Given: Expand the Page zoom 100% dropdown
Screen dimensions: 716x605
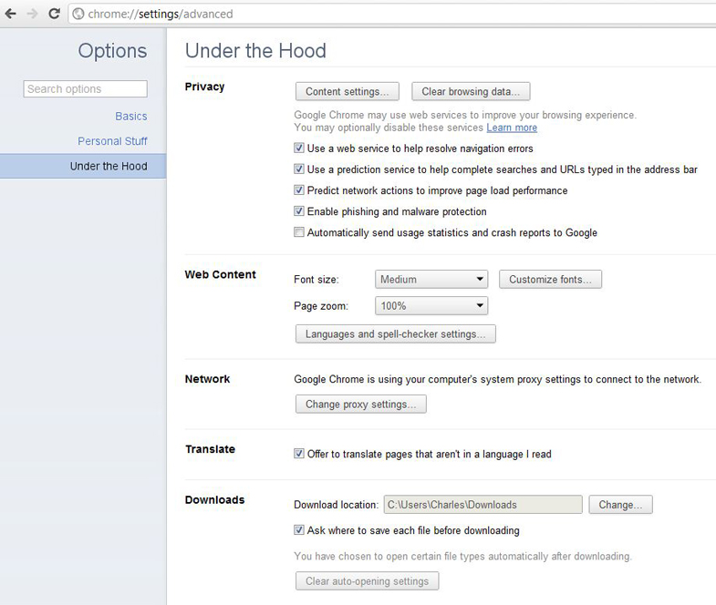Looking at the screenshot, I should [x=431, y=306].
